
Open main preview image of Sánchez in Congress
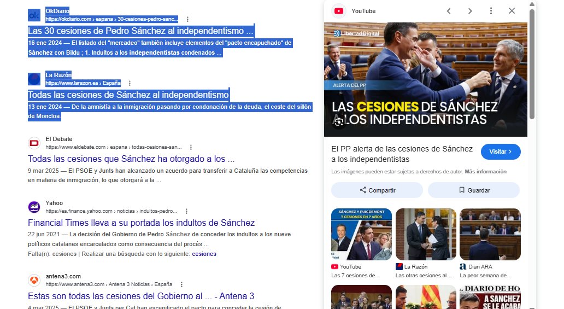tap(426, 80)
